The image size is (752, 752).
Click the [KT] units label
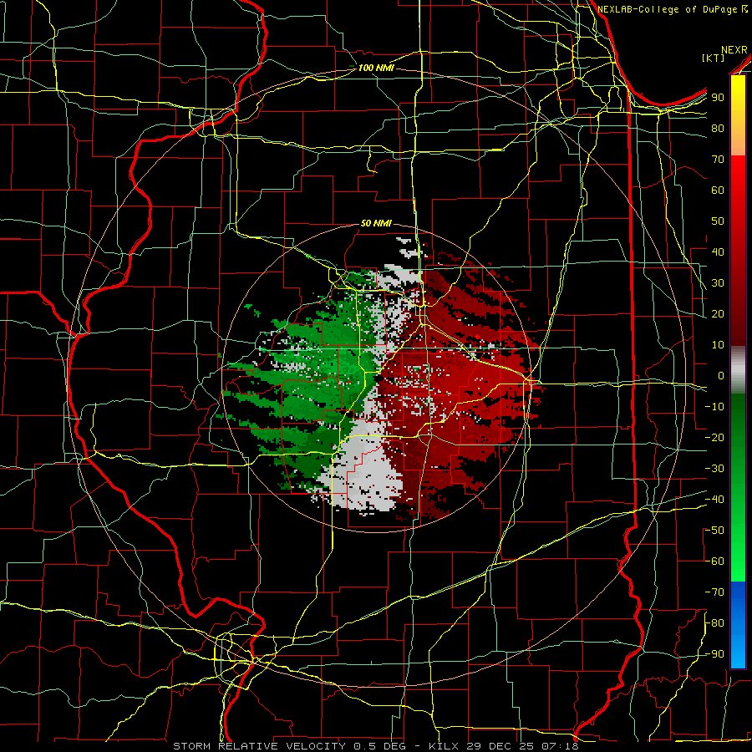coord(714,58)
